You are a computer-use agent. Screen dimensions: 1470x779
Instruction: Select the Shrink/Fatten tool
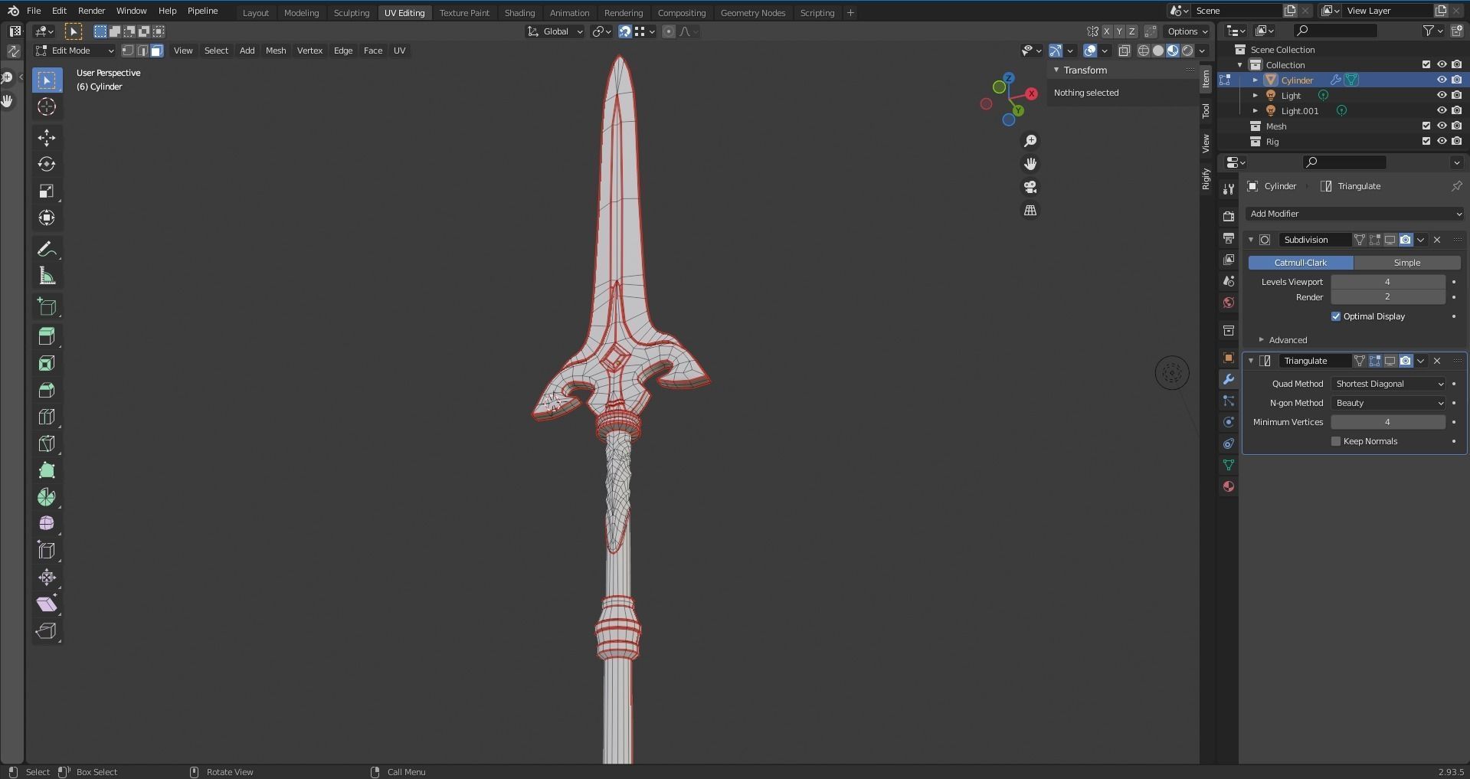click(47, 578)
